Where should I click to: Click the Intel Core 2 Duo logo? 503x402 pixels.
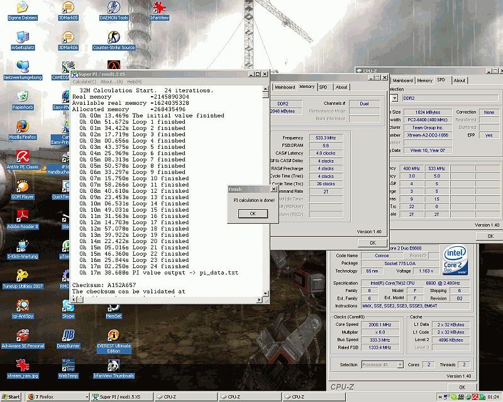pyautogui.click(x=455, y=260)
